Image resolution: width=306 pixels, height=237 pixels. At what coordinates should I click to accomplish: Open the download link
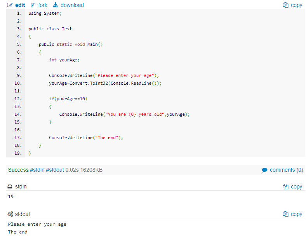pos(72,5)
